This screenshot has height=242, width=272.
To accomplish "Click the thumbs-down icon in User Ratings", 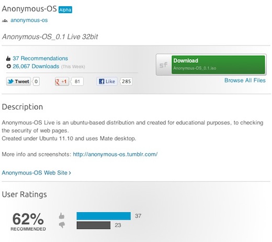I will (62, 225).
